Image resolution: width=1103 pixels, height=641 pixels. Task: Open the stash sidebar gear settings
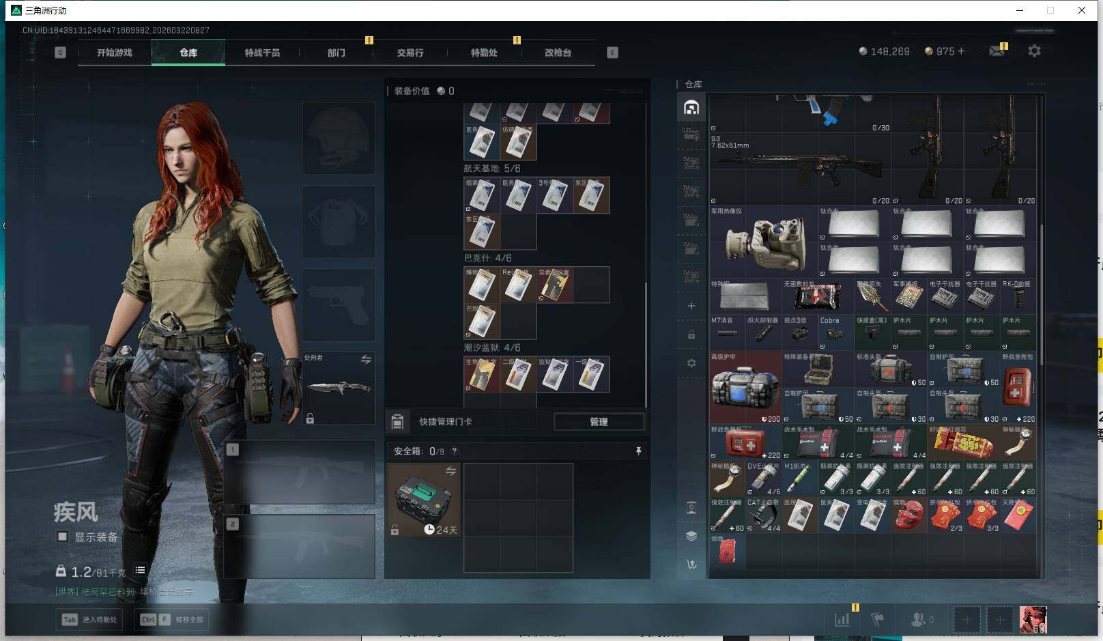click(x=691, y=363)
